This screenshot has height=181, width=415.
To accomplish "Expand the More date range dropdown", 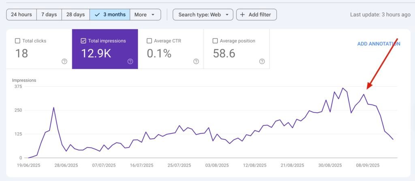I will tap(145, 15).
